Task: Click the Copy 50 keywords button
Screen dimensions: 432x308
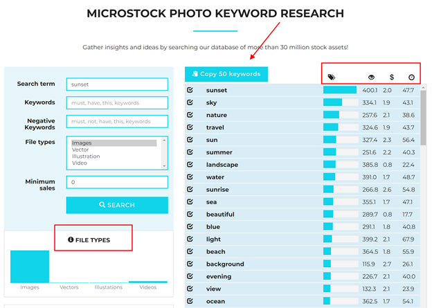Action: 226,74
